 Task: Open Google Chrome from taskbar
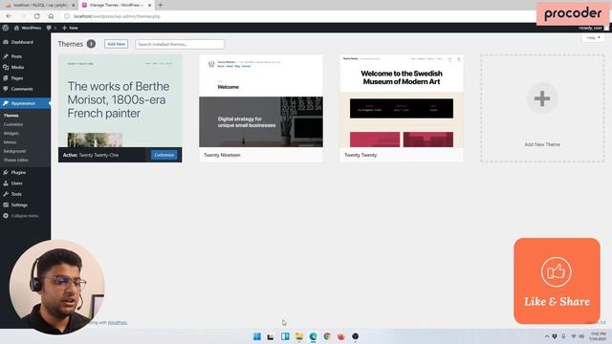coord(327,336)
